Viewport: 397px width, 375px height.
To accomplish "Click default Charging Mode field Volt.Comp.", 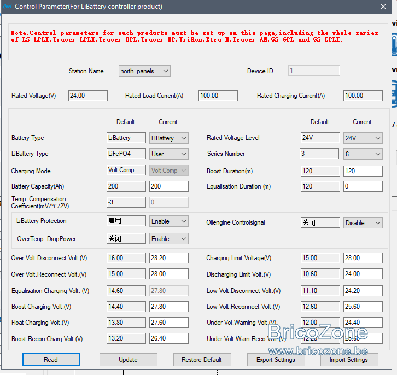I will (x=126, y=170).
